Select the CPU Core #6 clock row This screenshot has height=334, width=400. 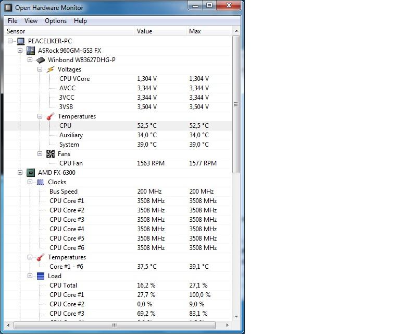[118, 248]
